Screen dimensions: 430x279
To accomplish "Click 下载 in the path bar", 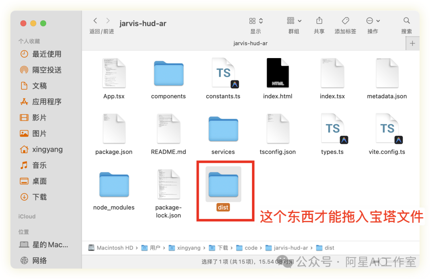I will pyautogui.click(x=219, y=248).
